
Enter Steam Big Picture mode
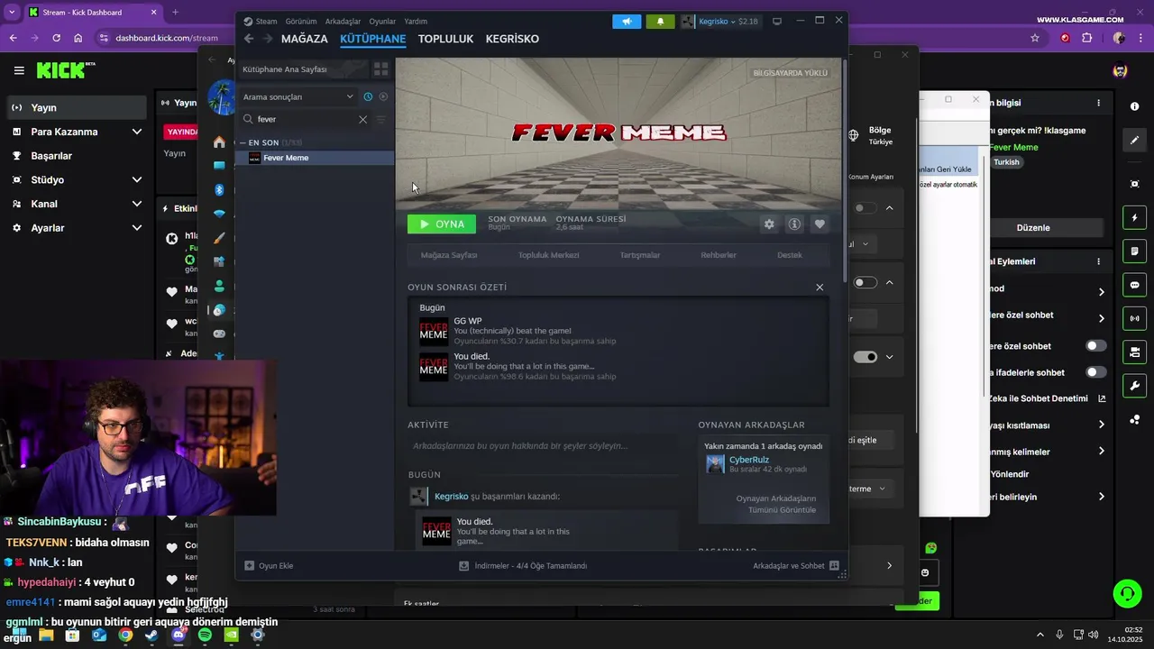[x=777, y=21]
